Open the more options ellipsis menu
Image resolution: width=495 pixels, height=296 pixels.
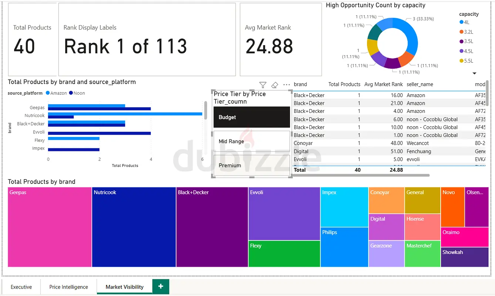(x=286, y=85)
